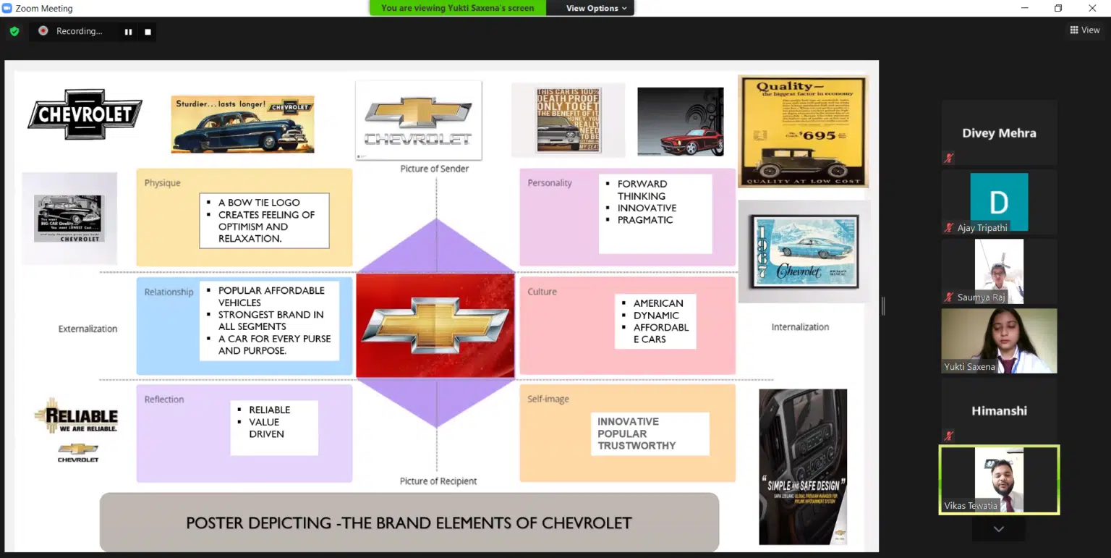Select Divey Mehra's participant tile
Image resolution: width=1111 pixels, height=558 pixels.
point(999,133)
